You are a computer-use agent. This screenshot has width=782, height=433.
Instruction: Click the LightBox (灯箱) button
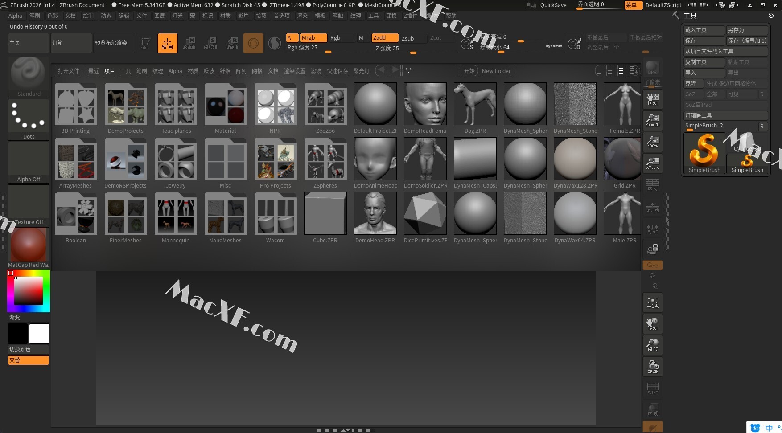70,43
